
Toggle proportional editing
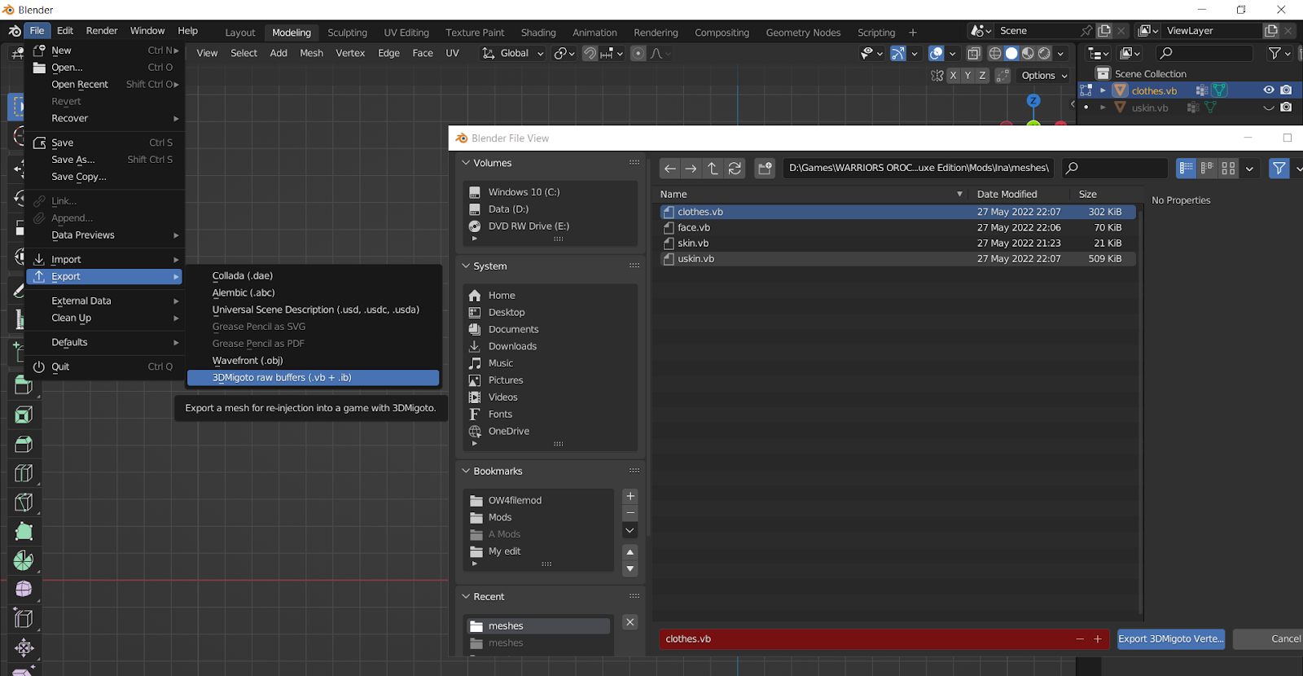[x=638, y=54]
